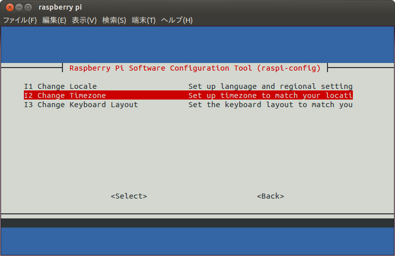Click description 'Set the keyboard layout to match you'
The width and height of the screenshot is (395, 256).
[x=271, y=105]
